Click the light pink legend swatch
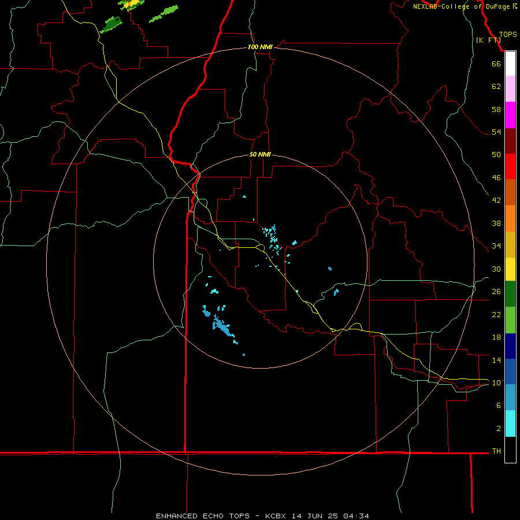 (510, 88)
